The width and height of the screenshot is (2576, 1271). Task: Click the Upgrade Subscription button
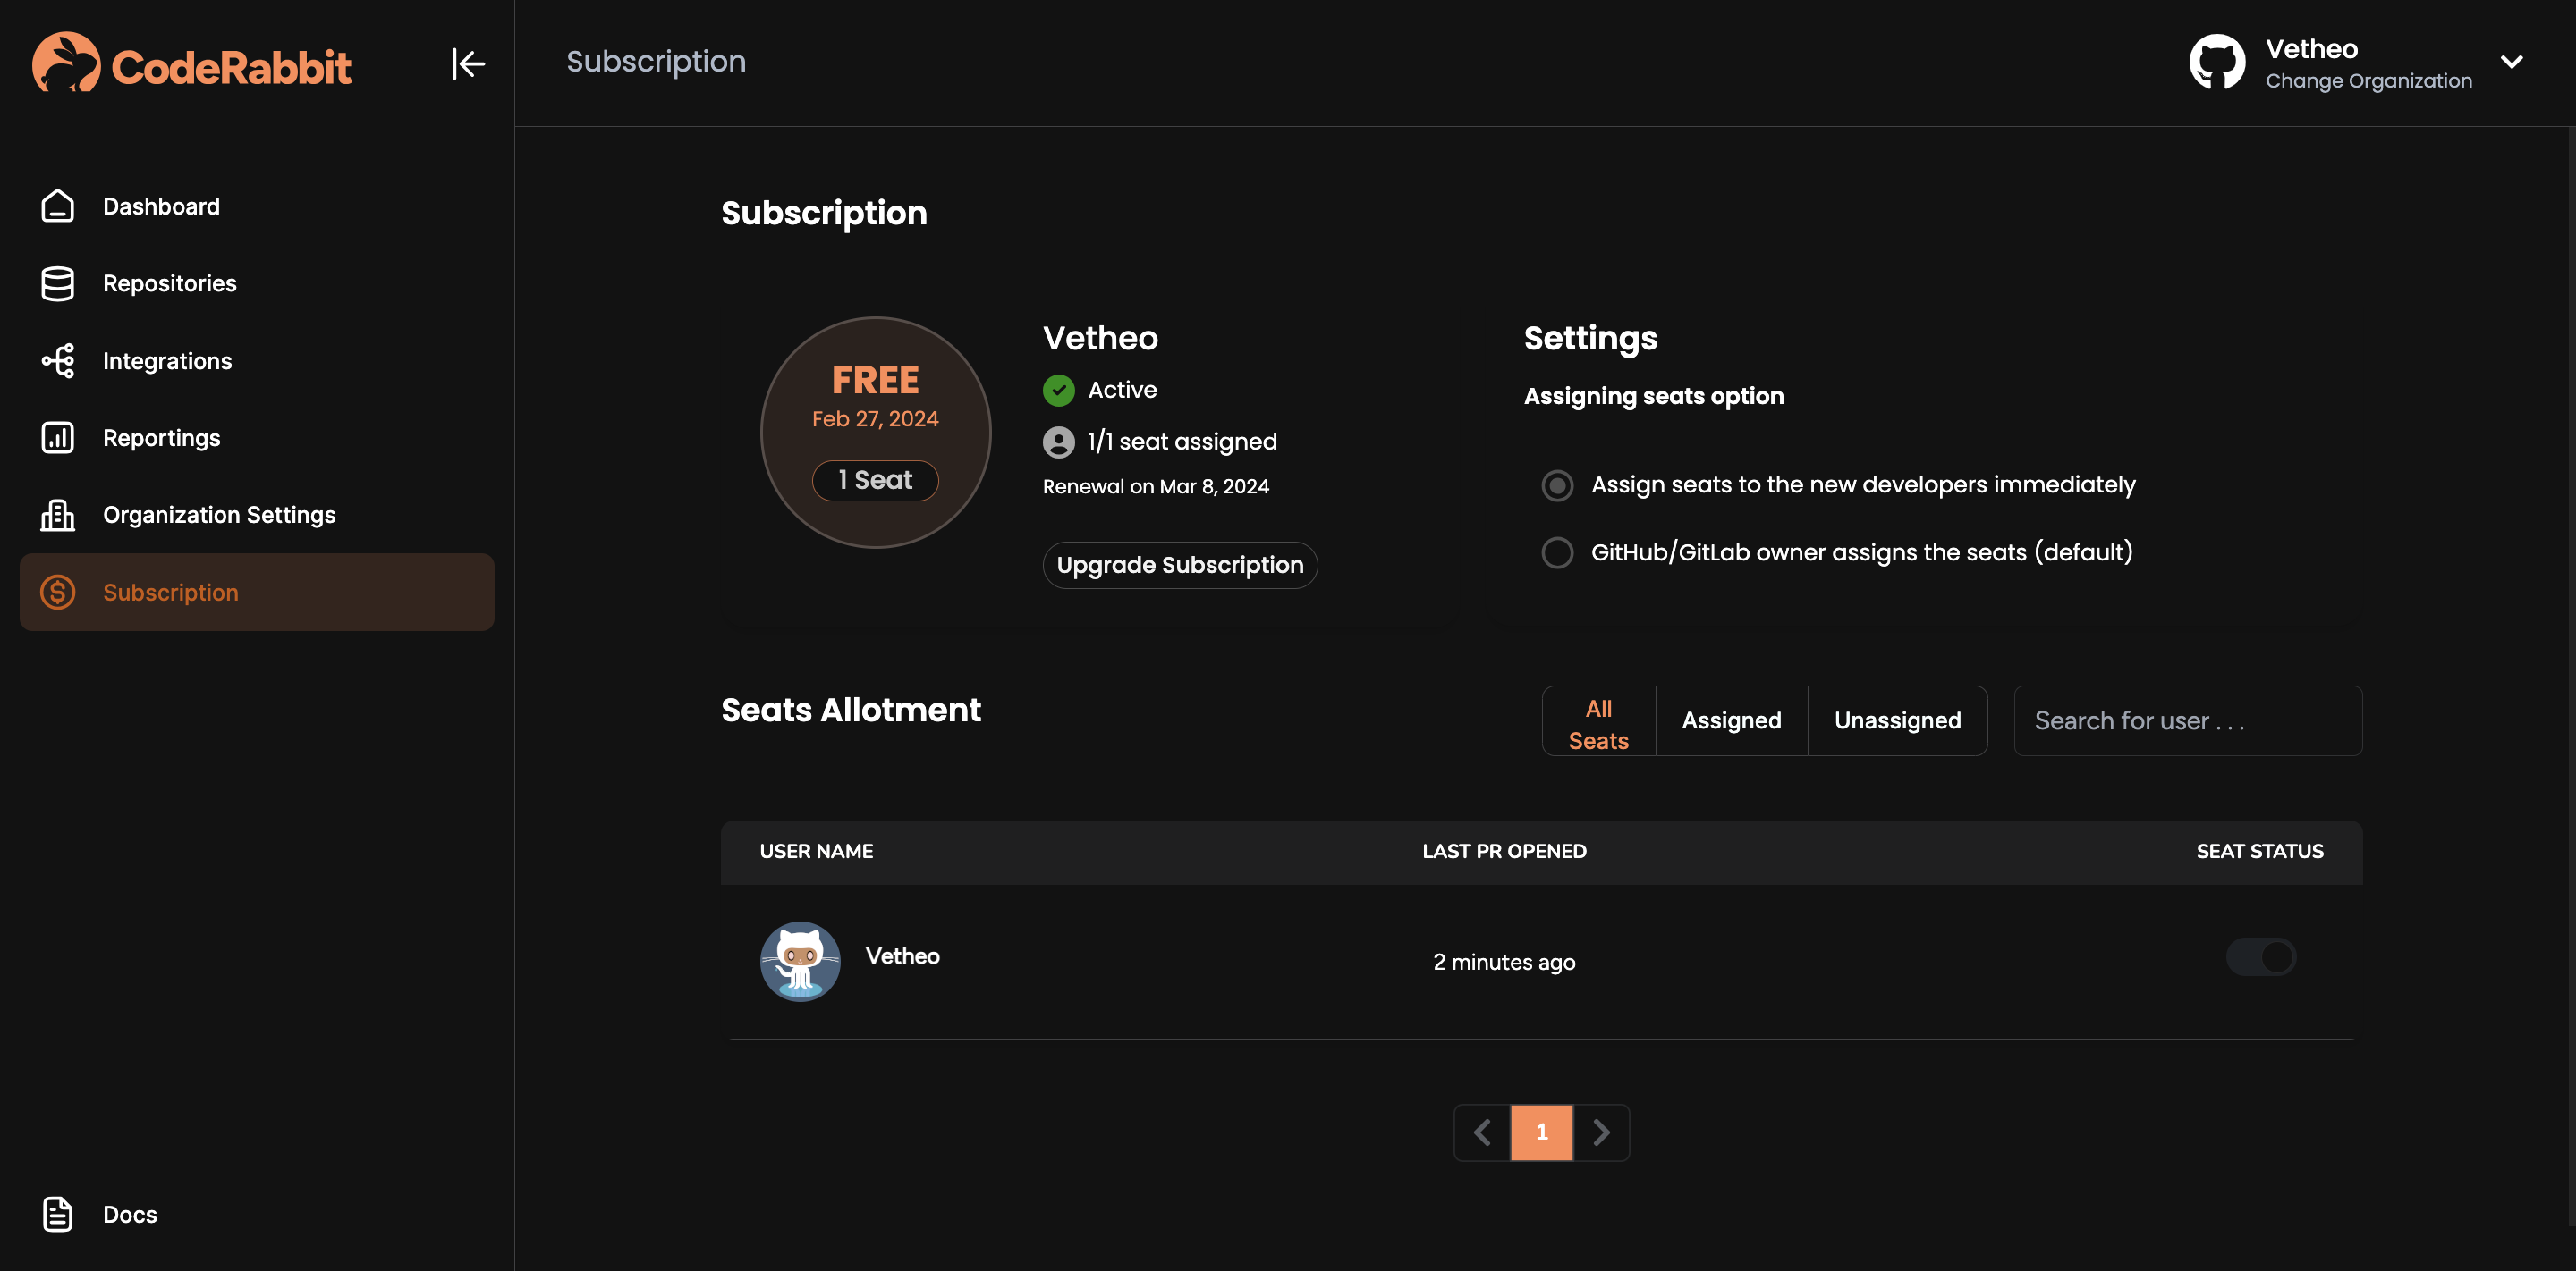coord(1180,565)
